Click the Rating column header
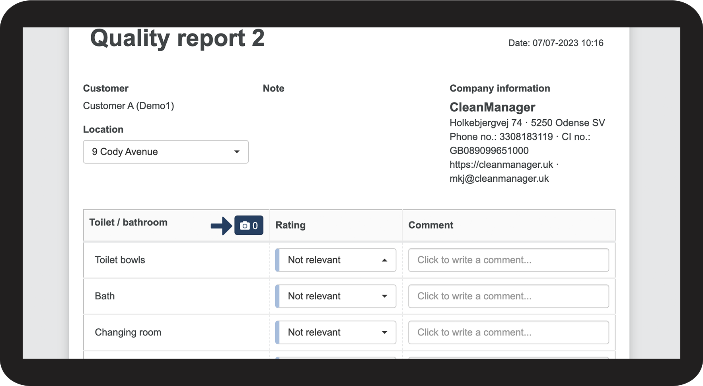 point(290,225)
